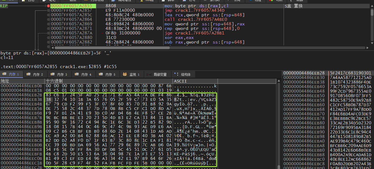Select the jge crack1.7FF6057A28B1 instruction

point(194,33)
